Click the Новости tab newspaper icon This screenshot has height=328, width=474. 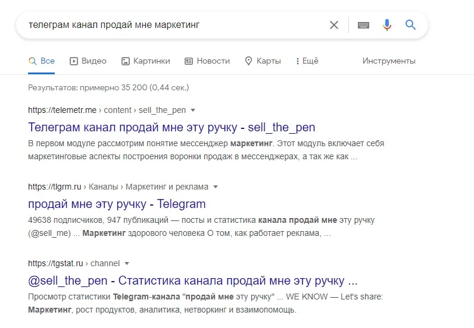[189, 61]
